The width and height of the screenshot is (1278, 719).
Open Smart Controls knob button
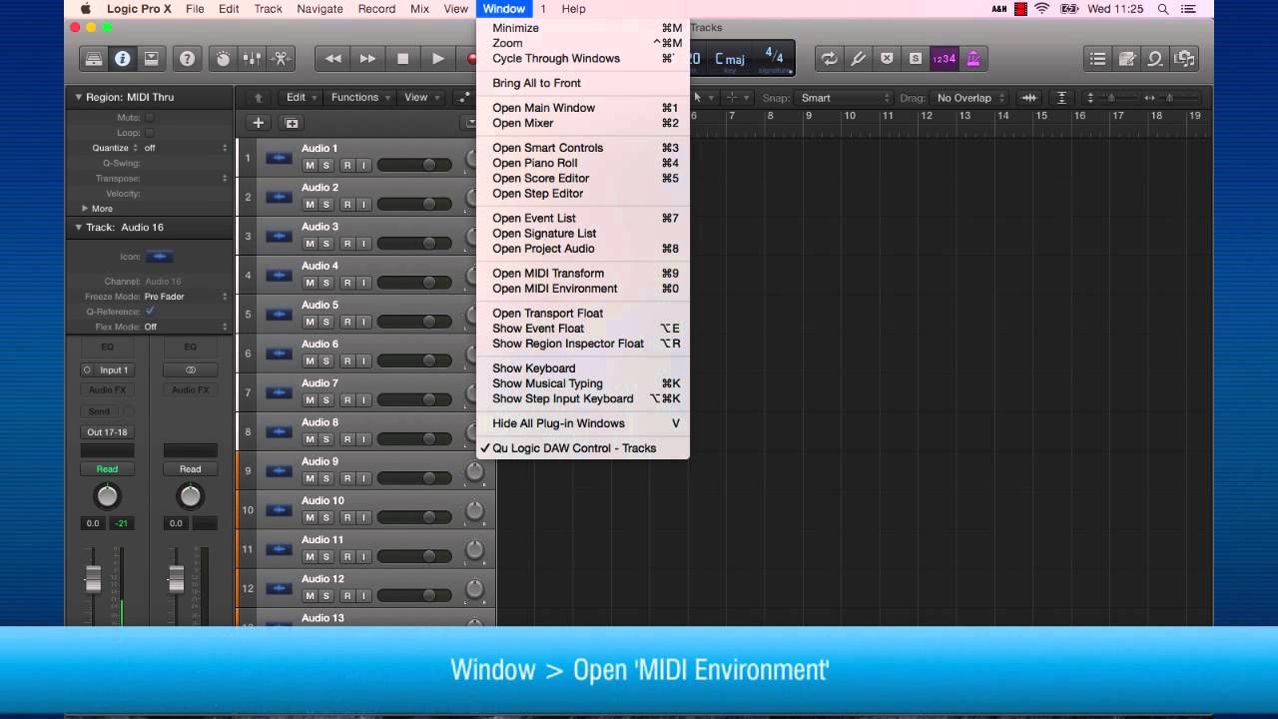[224, 59]
